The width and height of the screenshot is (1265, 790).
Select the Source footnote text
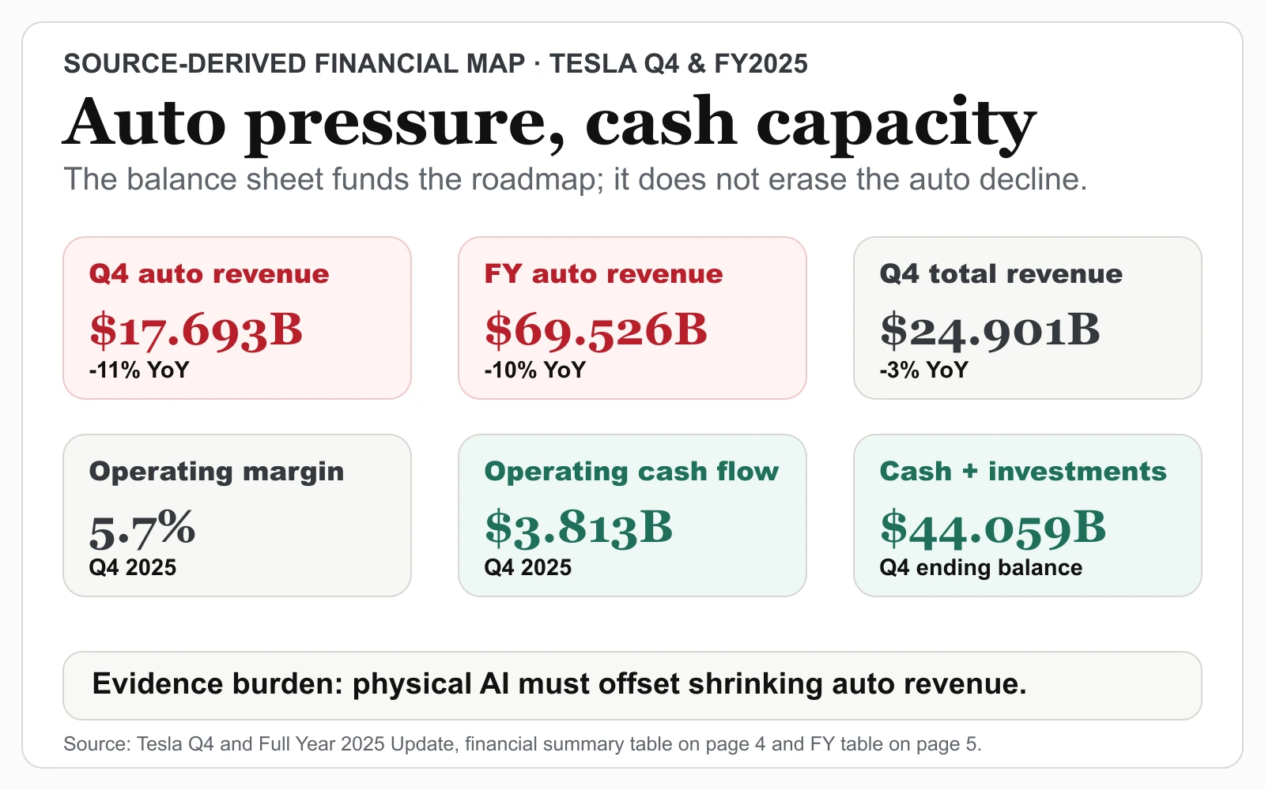coord(523,744)
